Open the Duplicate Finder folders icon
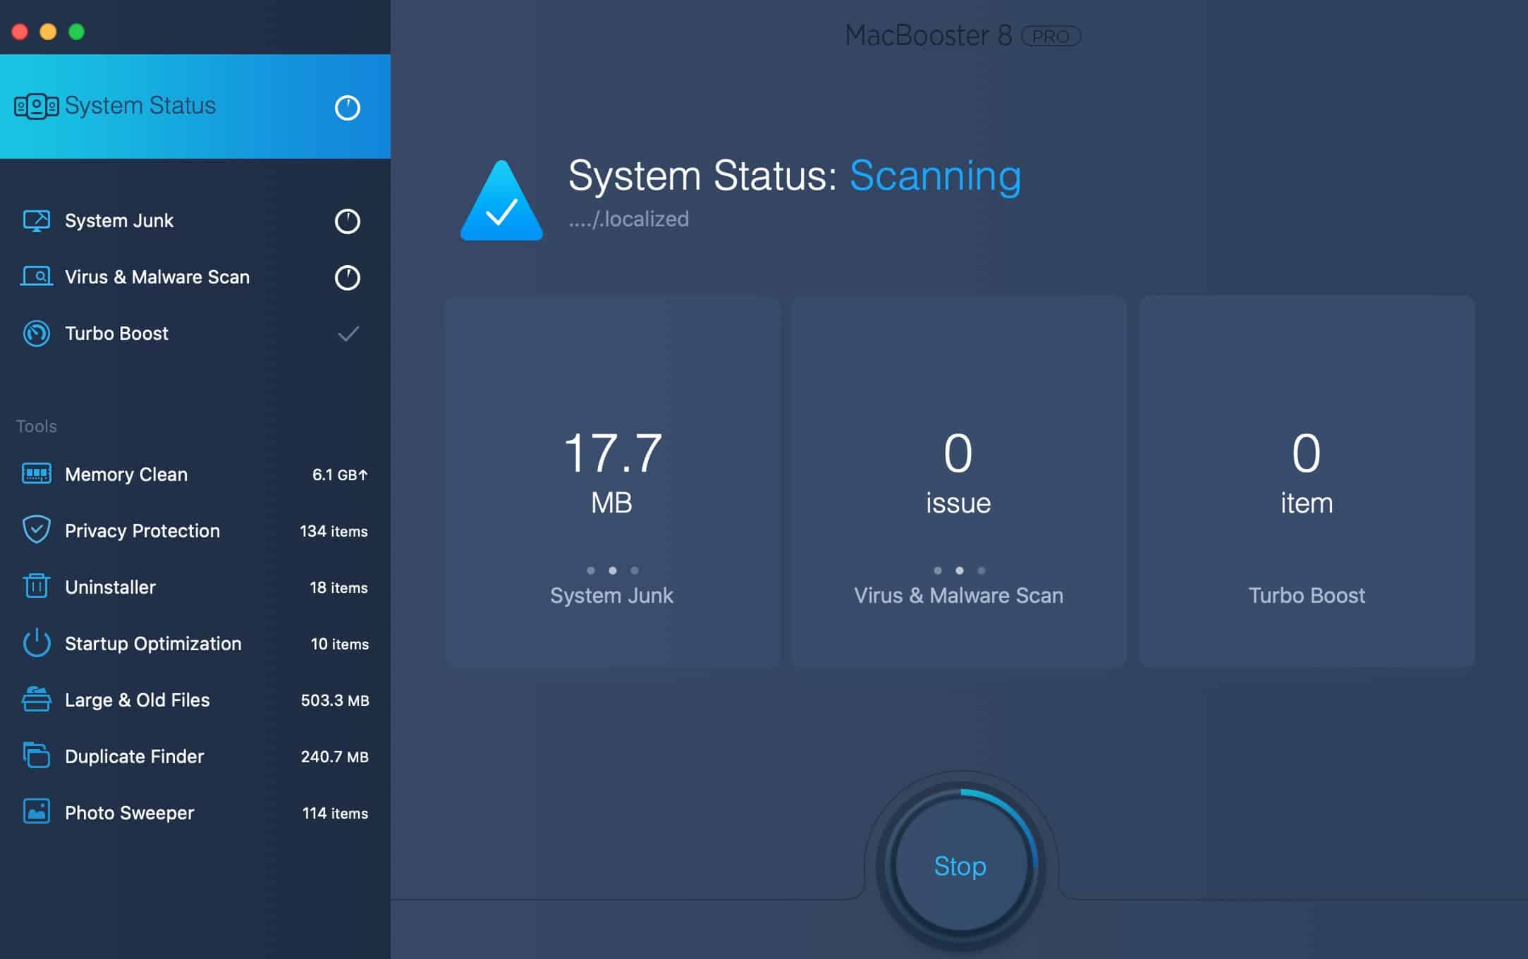The width and height of the screenshot is (1528, 959). pos(37,756)
